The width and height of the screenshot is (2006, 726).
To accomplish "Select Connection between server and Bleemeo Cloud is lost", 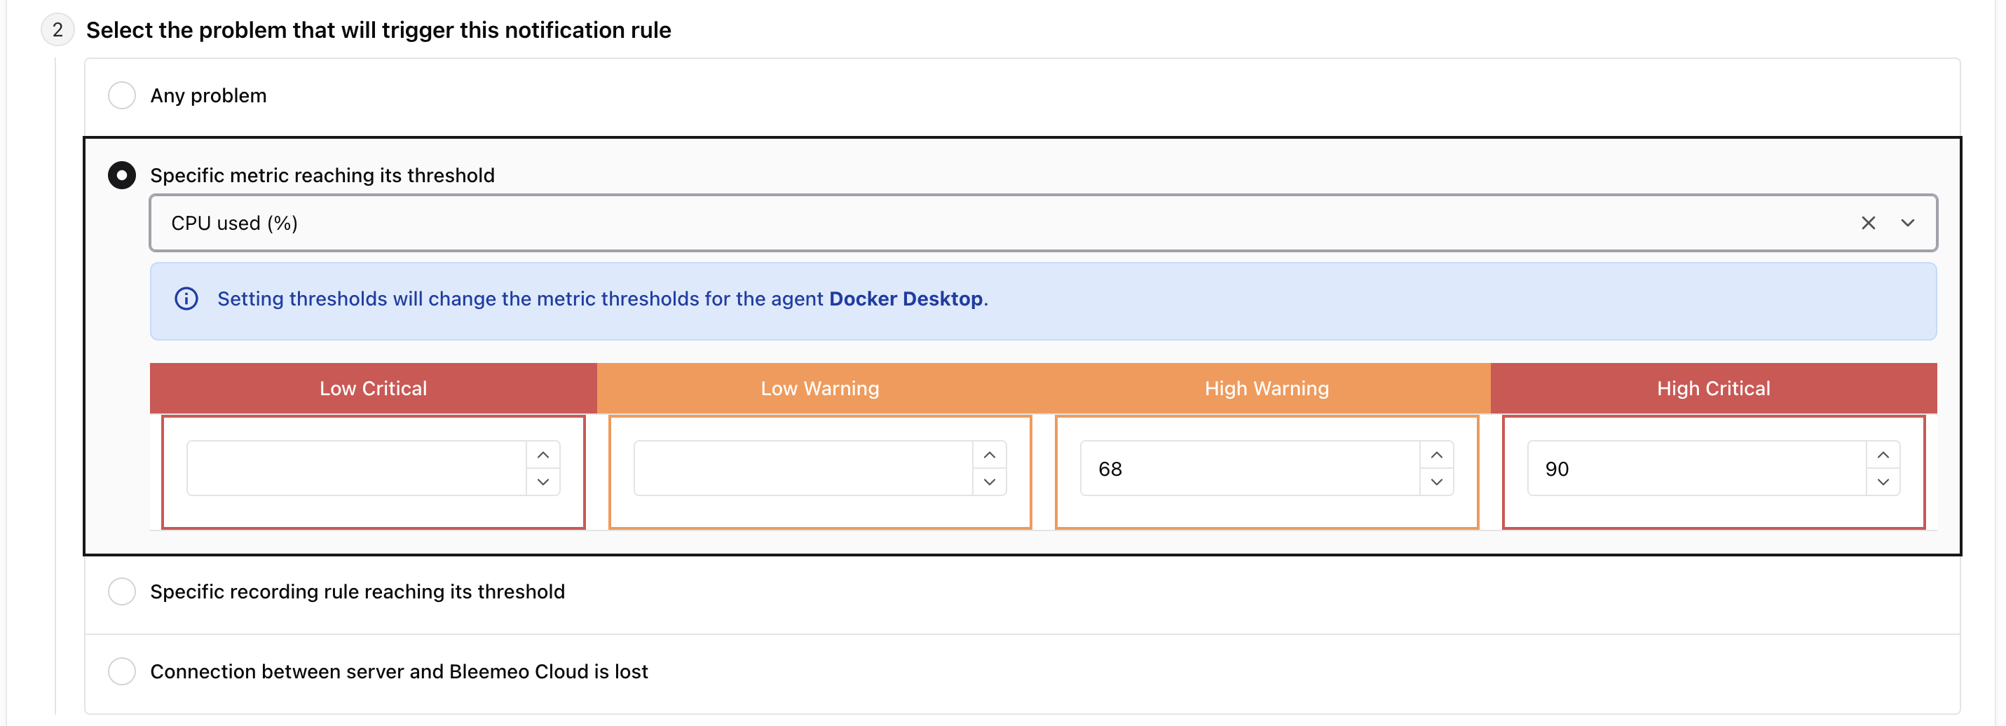I will point(122,671).
